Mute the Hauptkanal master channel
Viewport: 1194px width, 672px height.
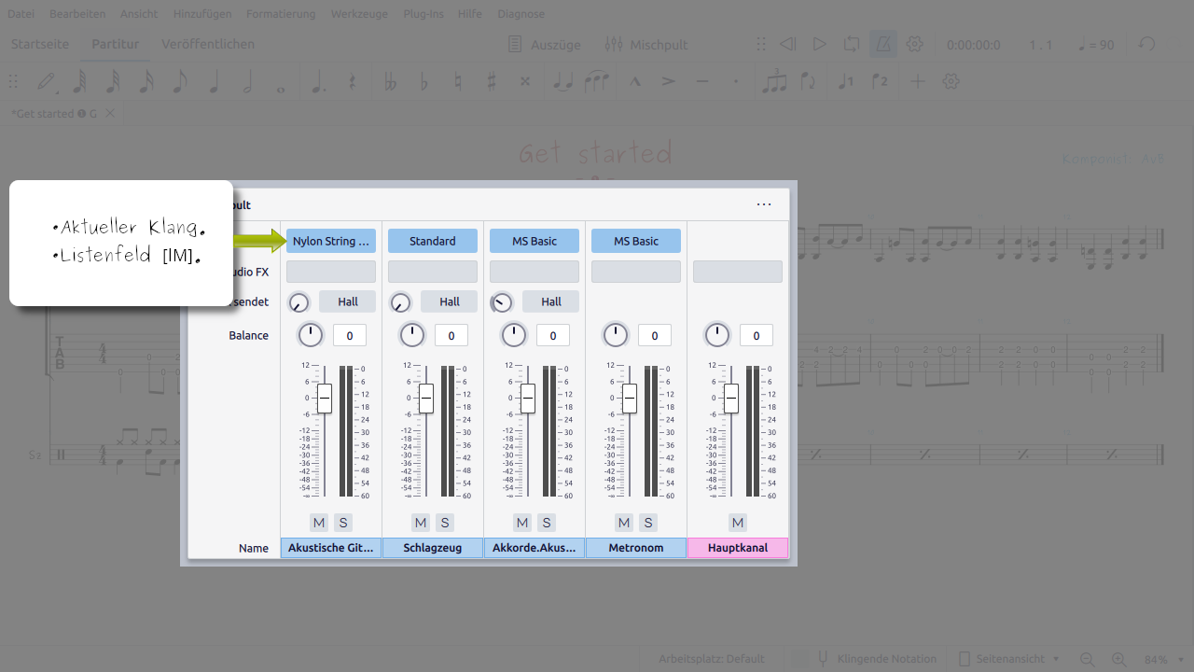click(738, 523)
